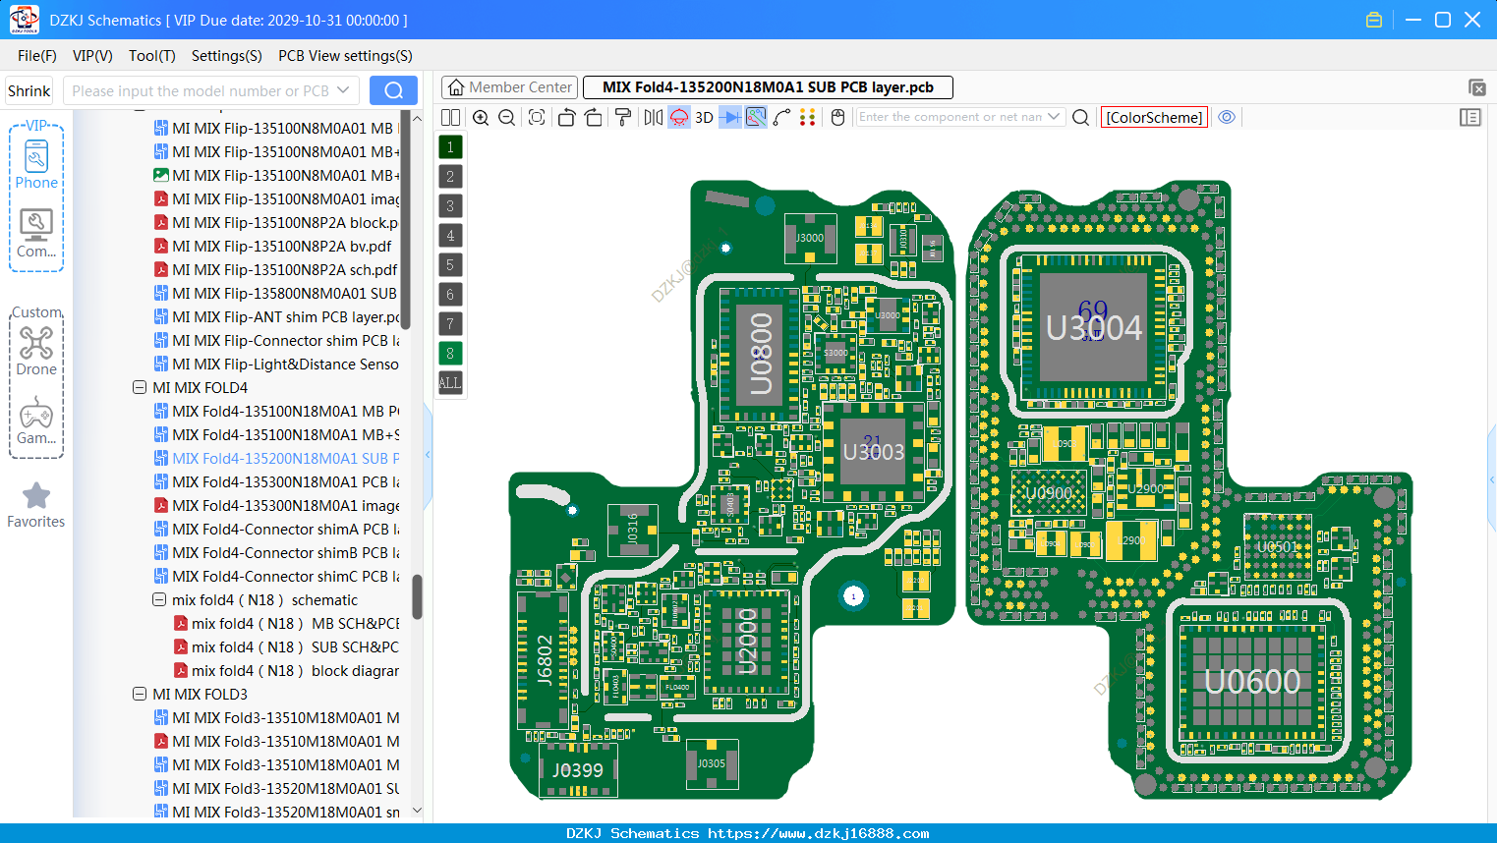Show PCB layer 5
This screenshot has width=1497, height=843.
450,265
